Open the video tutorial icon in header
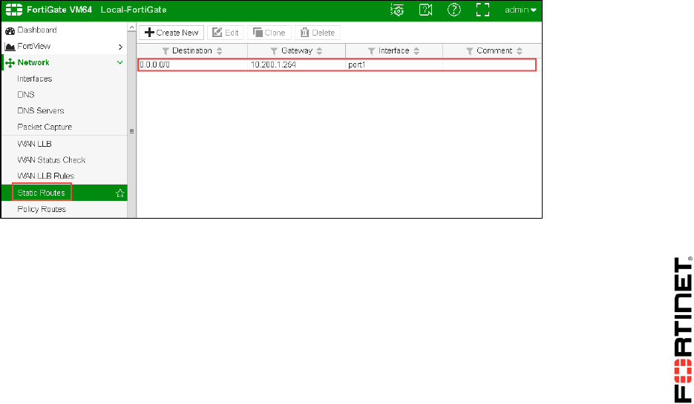The width and height of the screenshot is (694, 404). pos(425,10)
